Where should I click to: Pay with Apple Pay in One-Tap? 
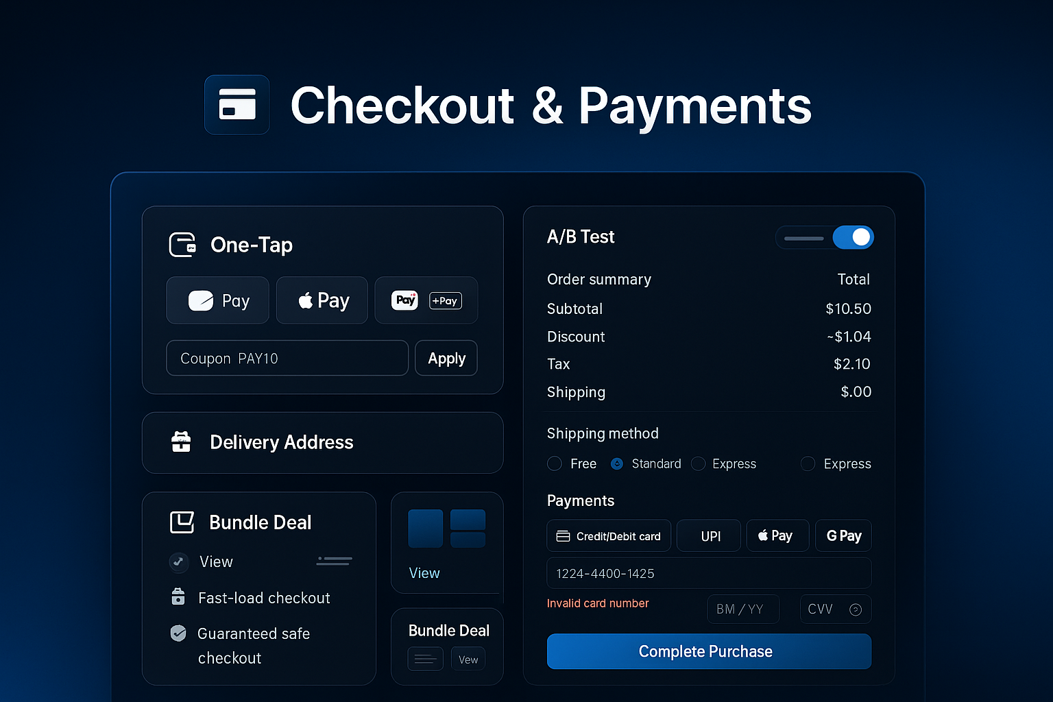[322, 300]
